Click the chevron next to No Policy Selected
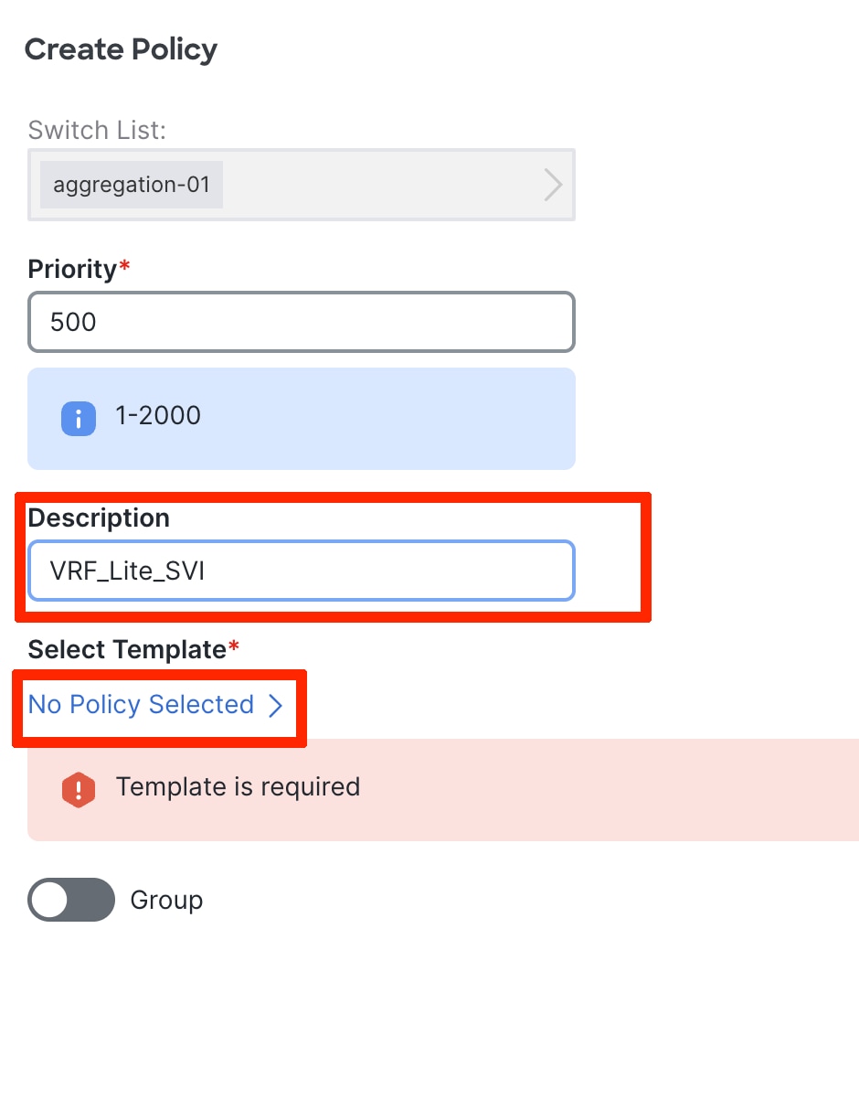The image size is (859, 1110). [x=276, y=706]
